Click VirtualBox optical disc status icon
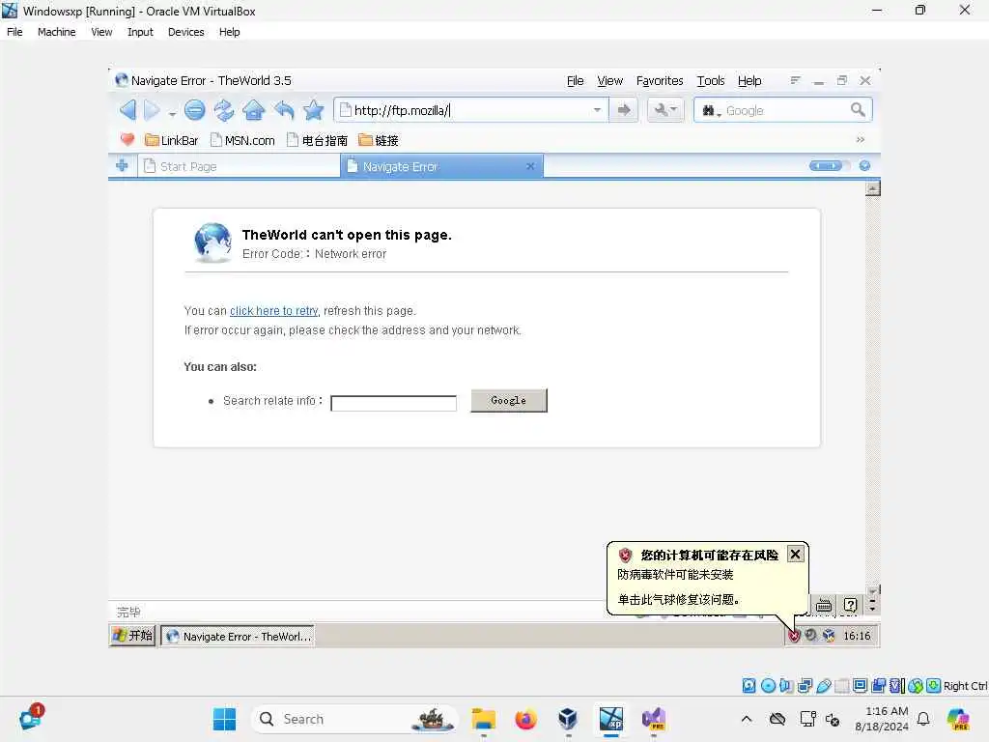989x742 pixels. (x=768, y=686)
